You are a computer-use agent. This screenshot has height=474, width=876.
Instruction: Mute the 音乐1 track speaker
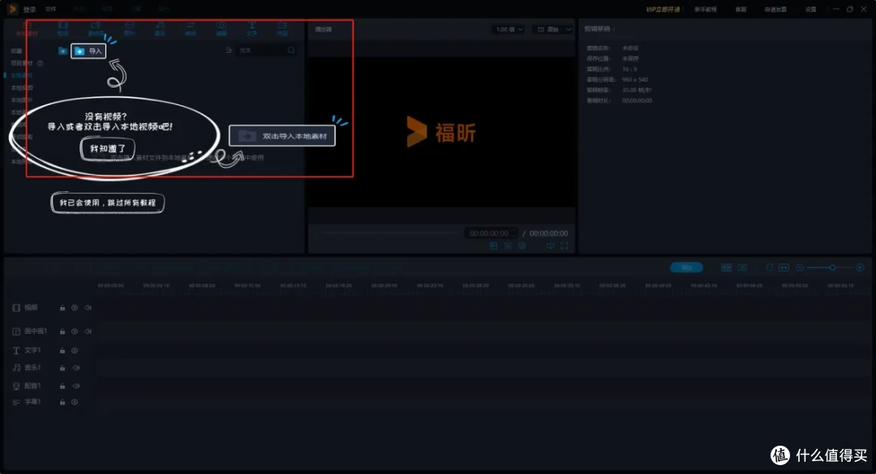pyautogui.click(x=76, y=368)
